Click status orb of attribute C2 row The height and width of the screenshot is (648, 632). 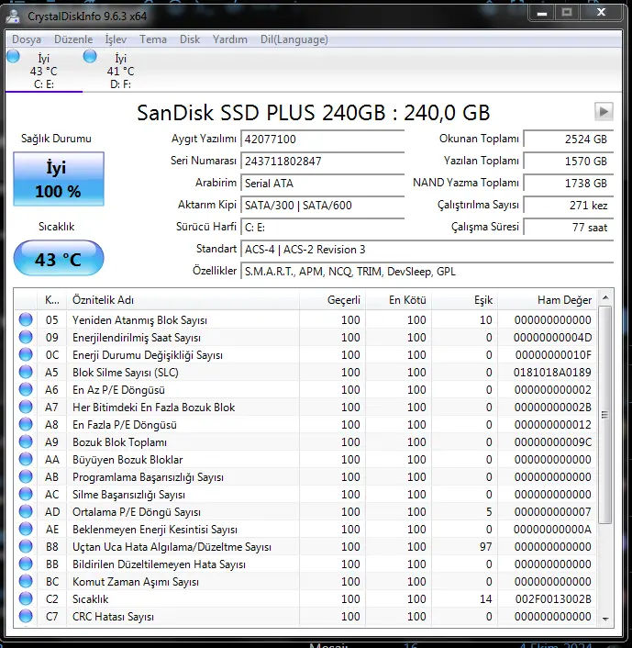coord(26,598)
